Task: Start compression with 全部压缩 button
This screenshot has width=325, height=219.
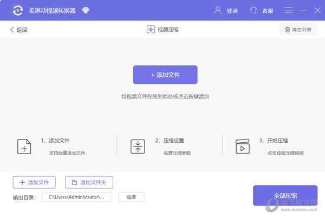Action: (285, 195)
